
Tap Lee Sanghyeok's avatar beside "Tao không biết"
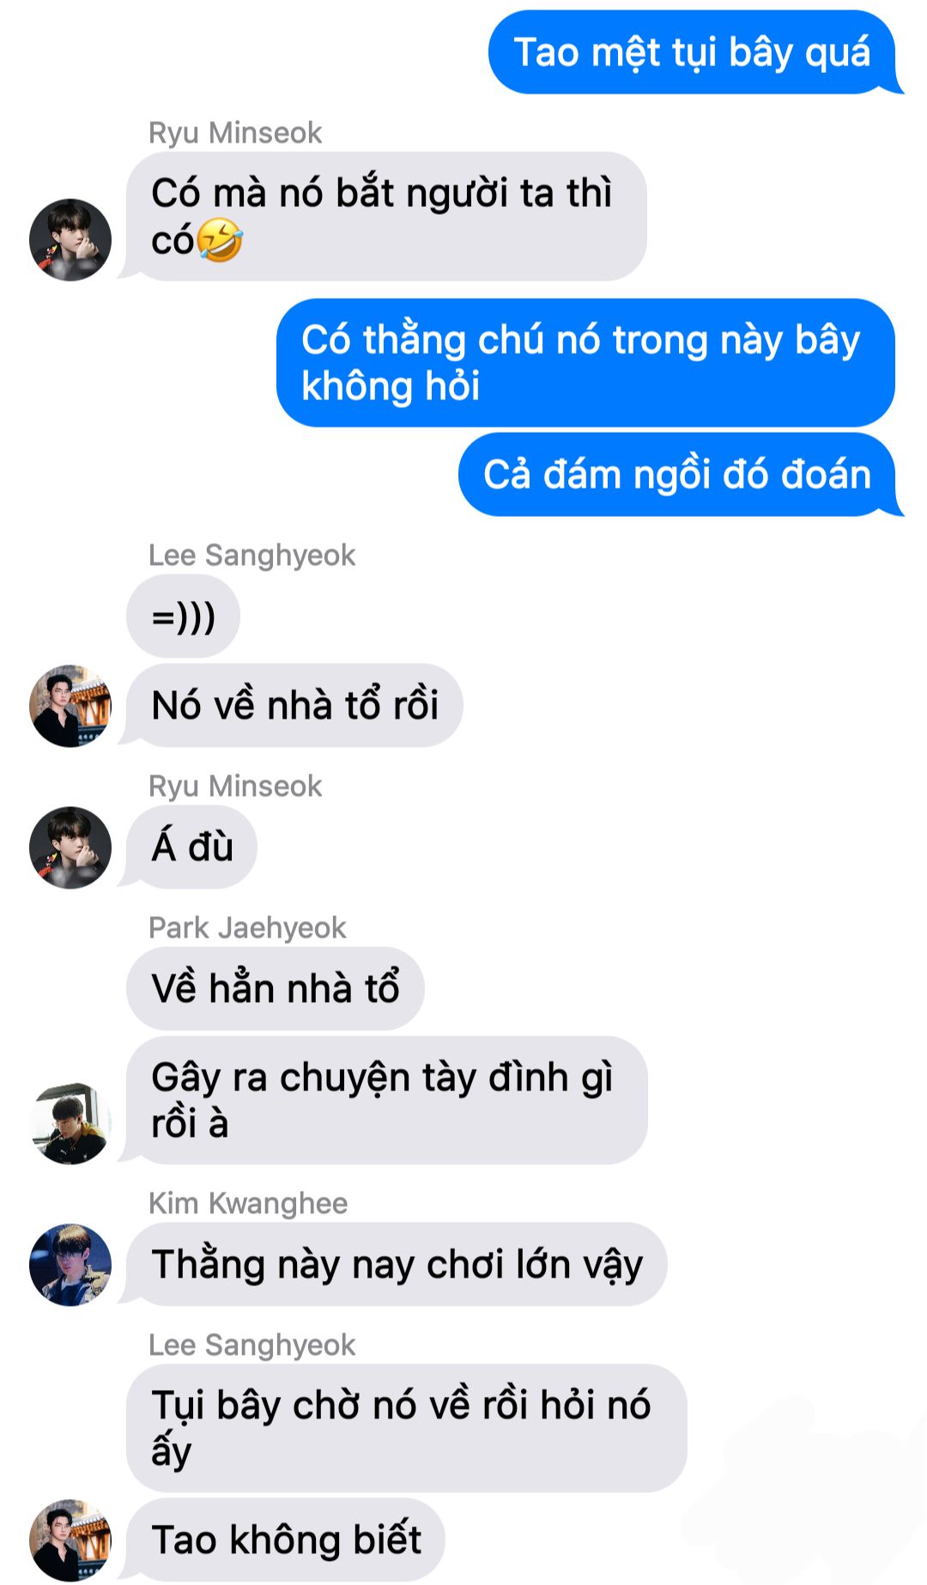[x=70, y=1540]
